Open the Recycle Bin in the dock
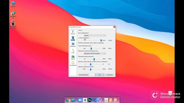 (106, 100)
